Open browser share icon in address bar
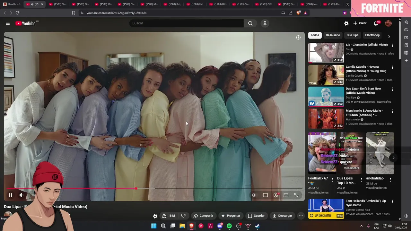Image resolution: width=411 pixels, height=231 pixels. click(x=291, y=13)
